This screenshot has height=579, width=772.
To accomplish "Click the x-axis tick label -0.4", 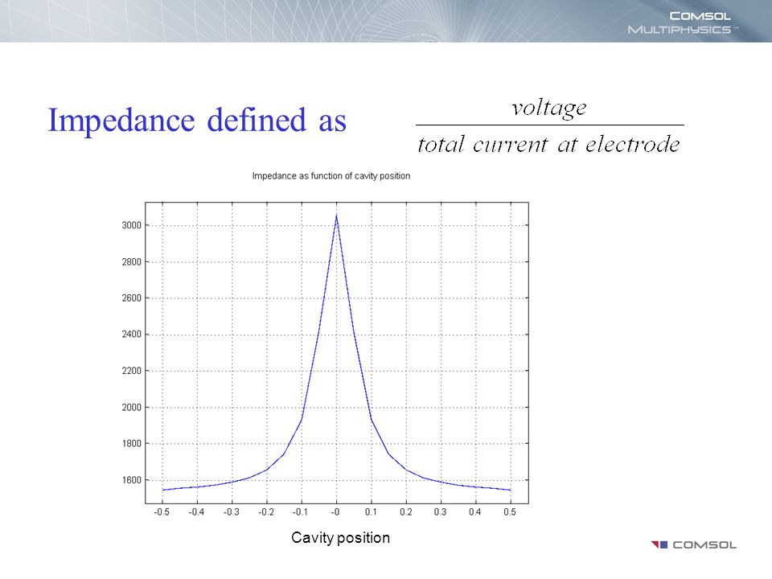I will [196, 512].
